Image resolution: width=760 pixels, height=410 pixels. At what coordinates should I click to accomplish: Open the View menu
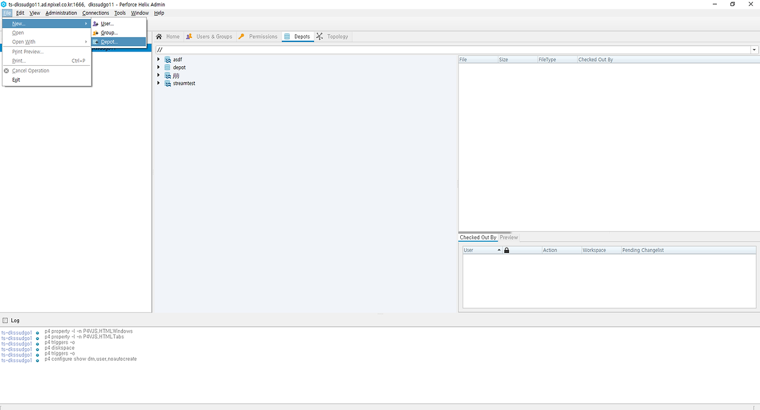34,13
